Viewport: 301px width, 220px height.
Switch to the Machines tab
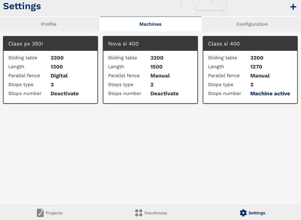[150, 24]
